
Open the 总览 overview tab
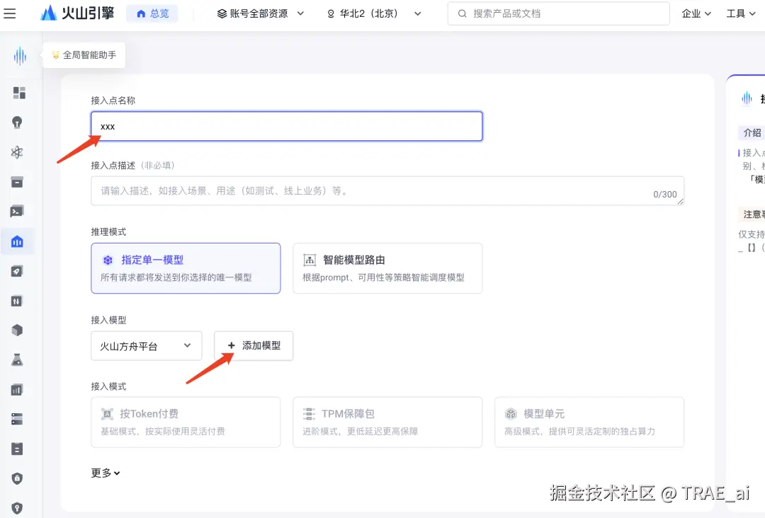click(x=152, y=13)
